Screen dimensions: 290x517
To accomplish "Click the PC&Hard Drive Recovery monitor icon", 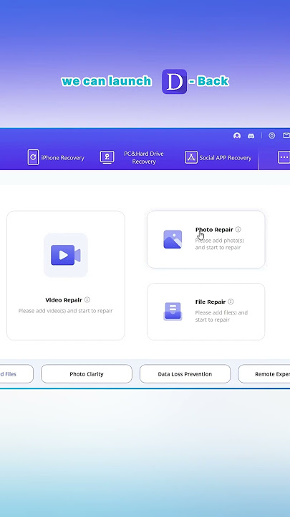I will pyautogui.click(x=107, y=157).
